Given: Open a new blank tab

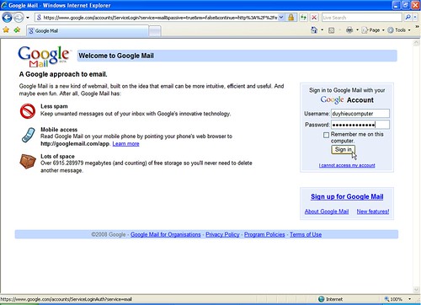Looking at the screenshot, I should point(155,31).
